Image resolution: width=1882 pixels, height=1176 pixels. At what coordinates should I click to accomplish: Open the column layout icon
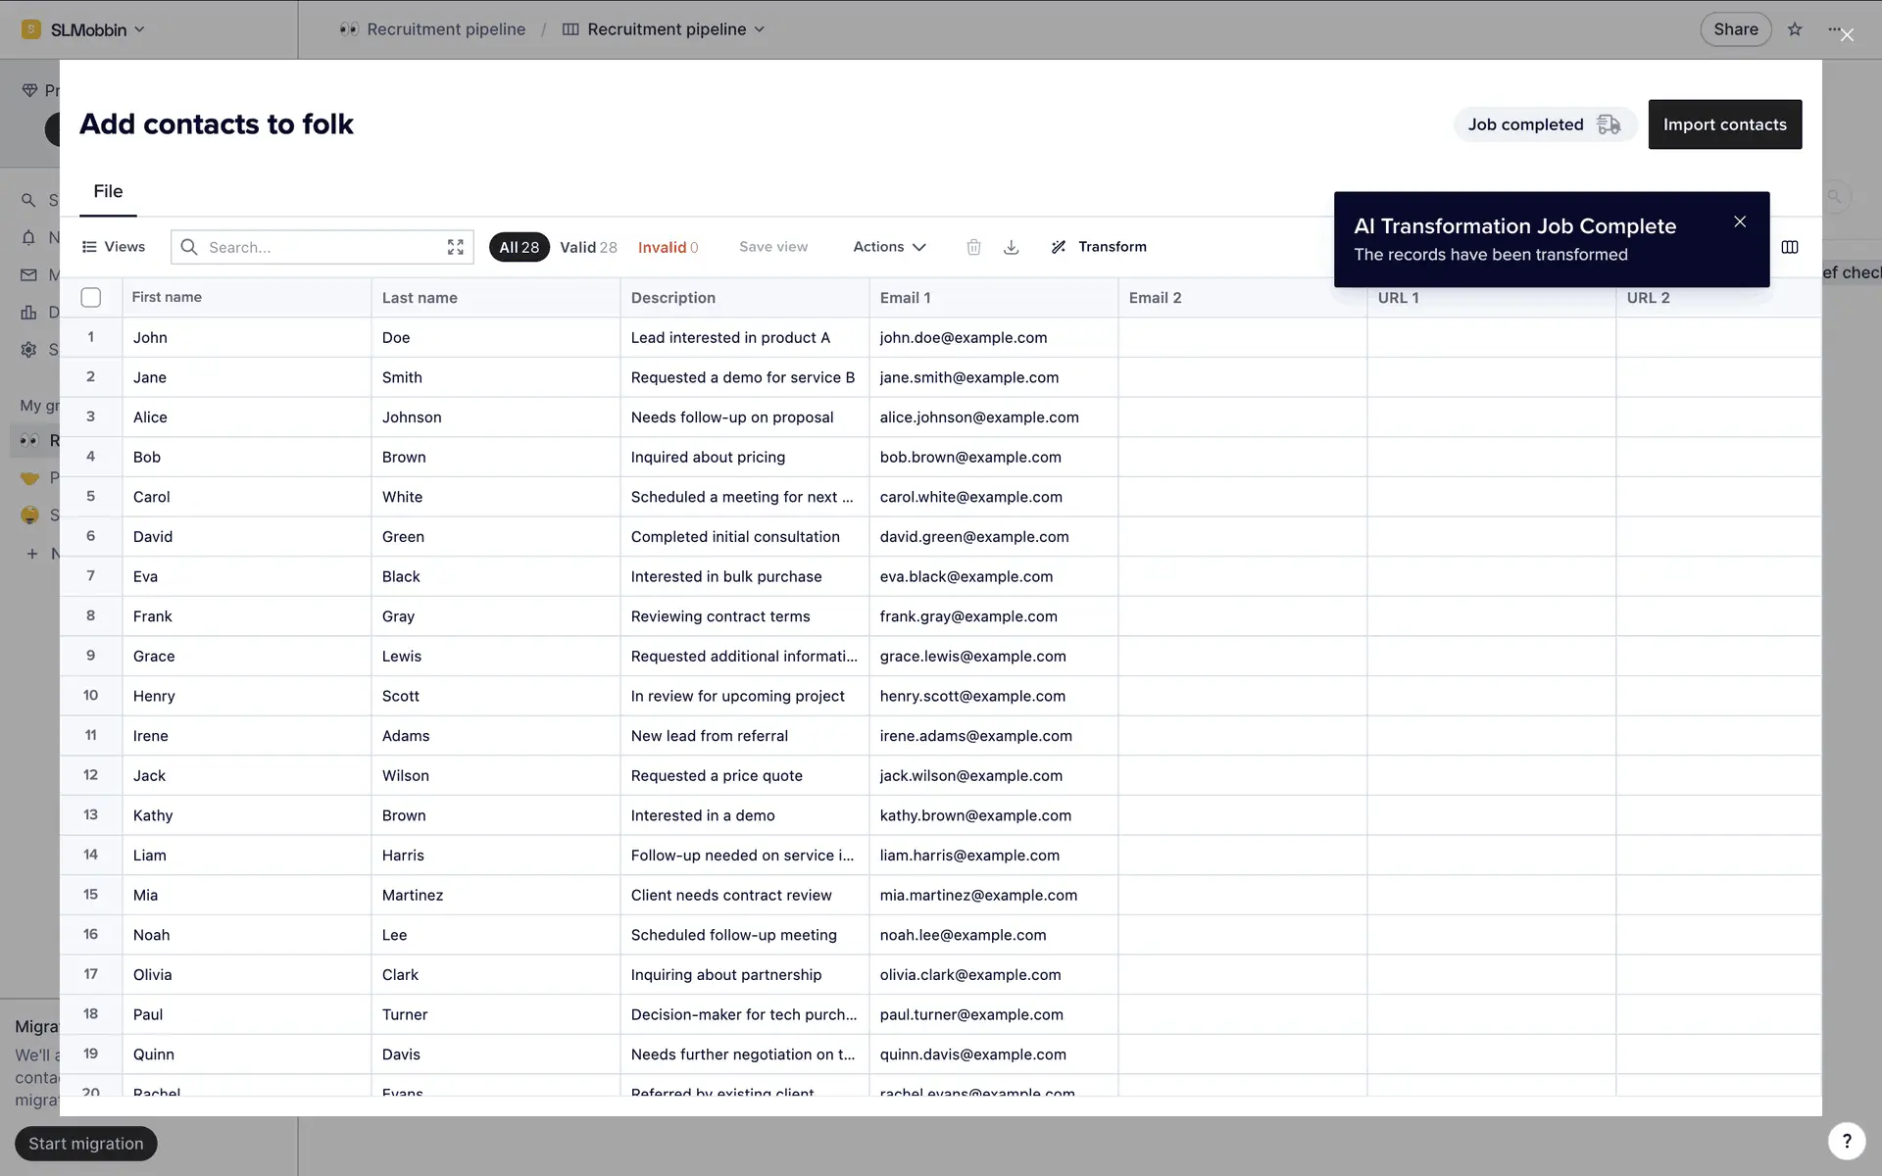(1789, 247)
